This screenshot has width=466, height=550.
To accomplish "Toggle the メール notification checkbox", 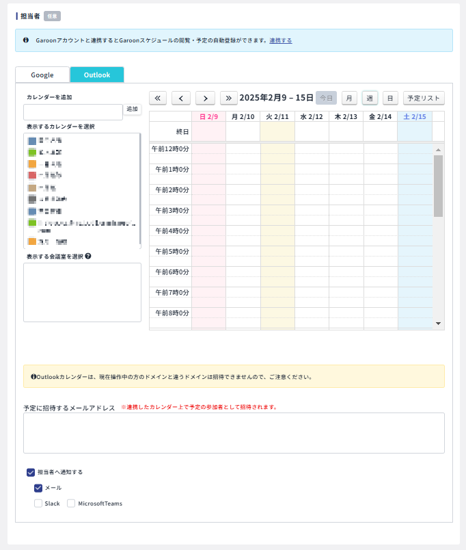I will pos(38,488).
